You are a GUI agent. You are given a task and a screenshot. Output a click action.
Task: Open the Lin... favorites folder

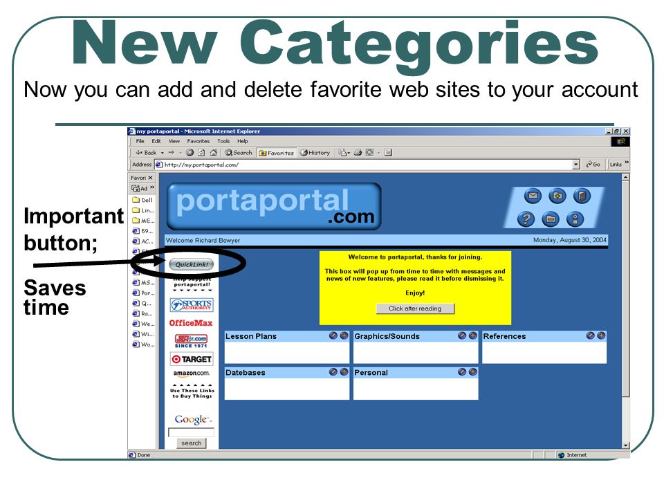point(144,210)
